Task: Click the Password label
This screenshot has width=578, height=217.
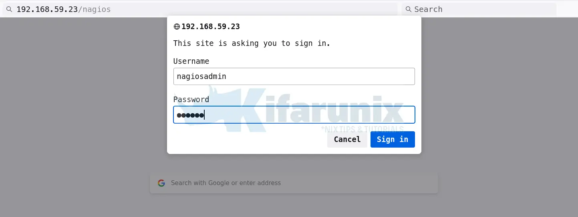Action: point(191,99)
